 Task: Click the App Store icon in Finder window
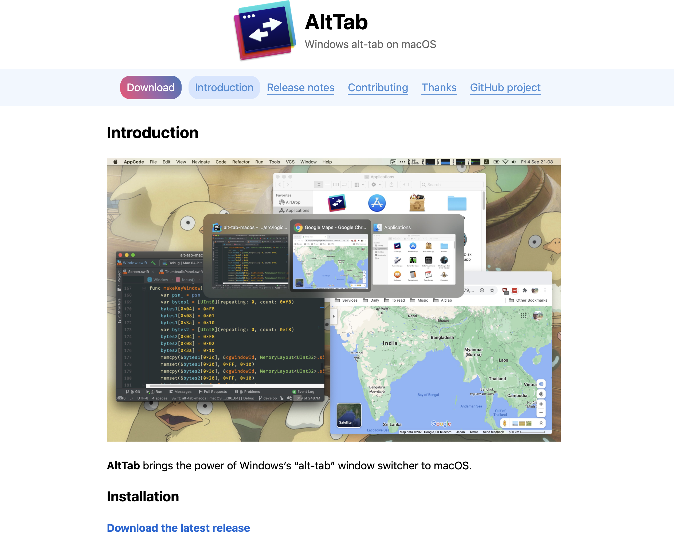click(377, 203)
